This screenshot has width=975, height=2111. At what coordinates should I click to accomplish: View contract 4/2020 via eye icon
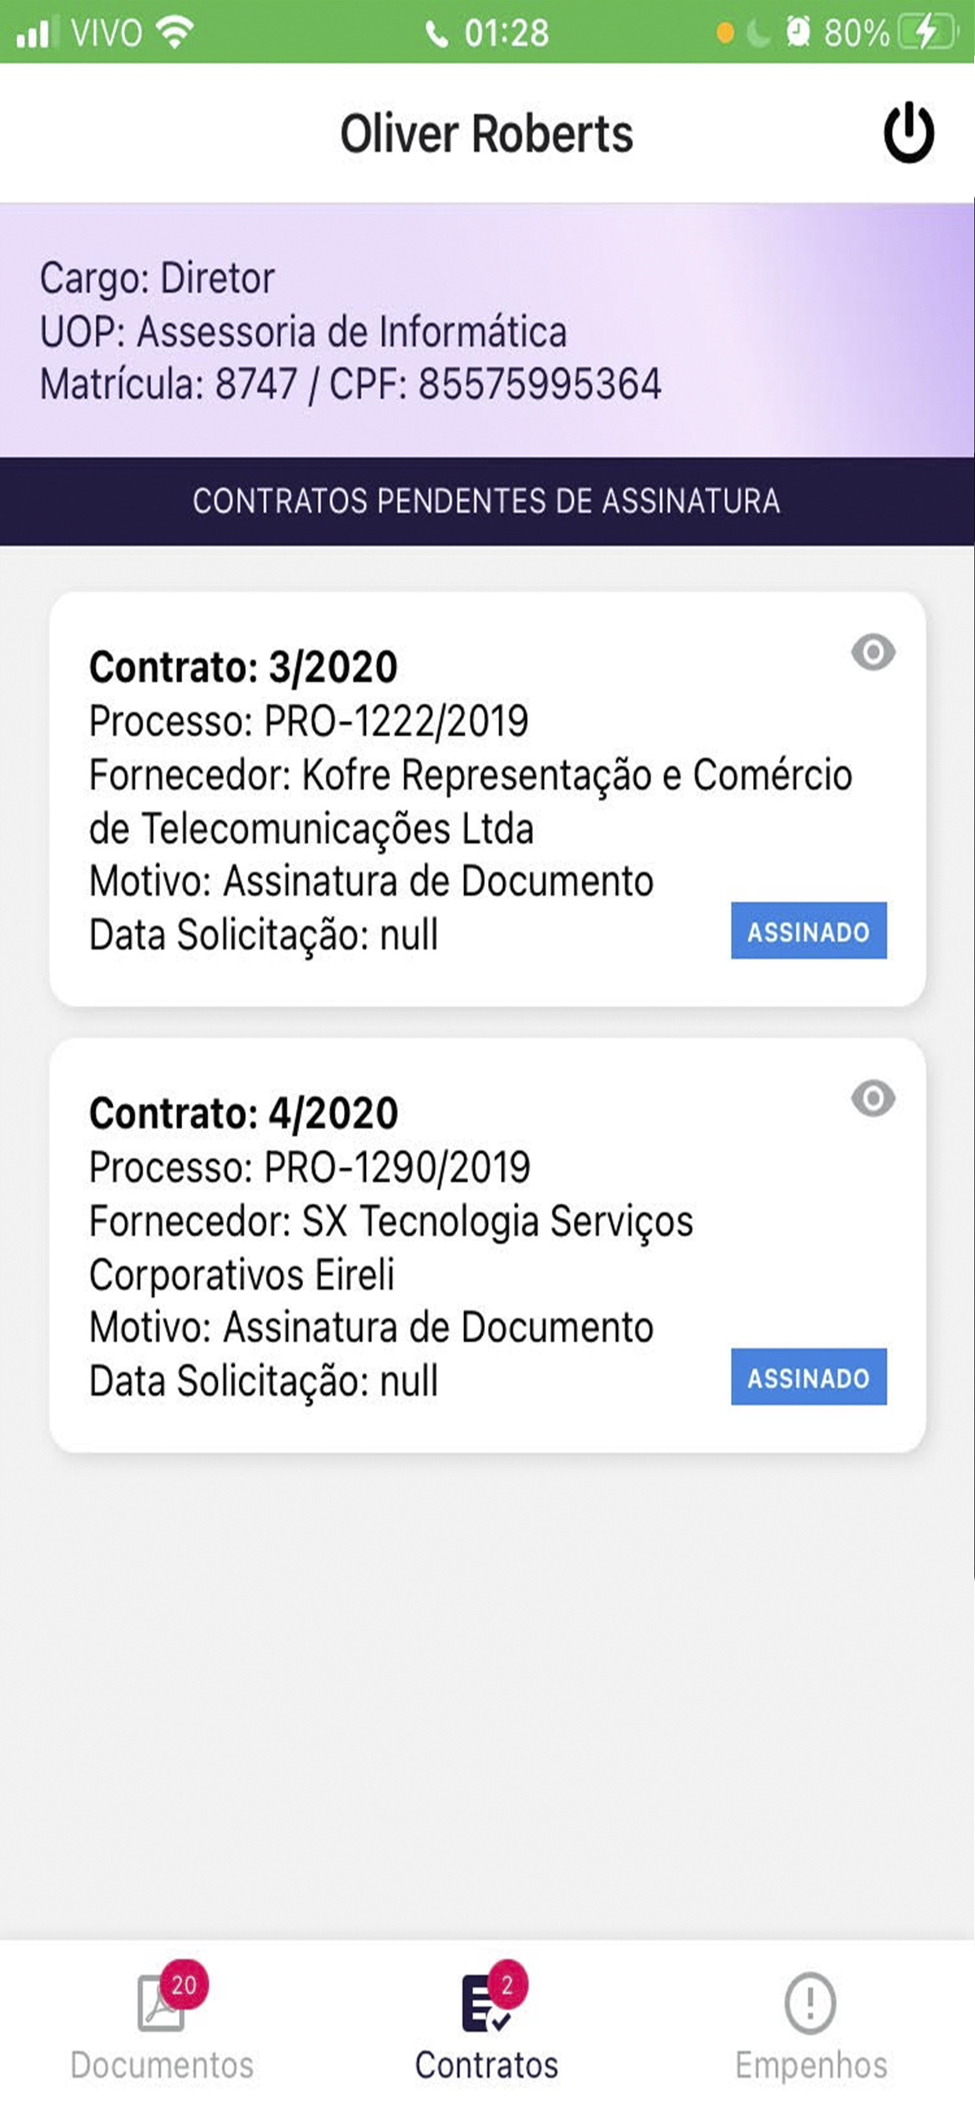pos(873,1098)
